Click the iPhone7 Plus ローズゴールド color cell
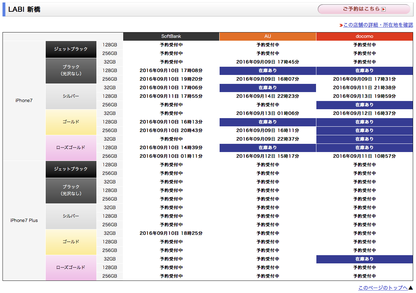 (x=71, y=268)
